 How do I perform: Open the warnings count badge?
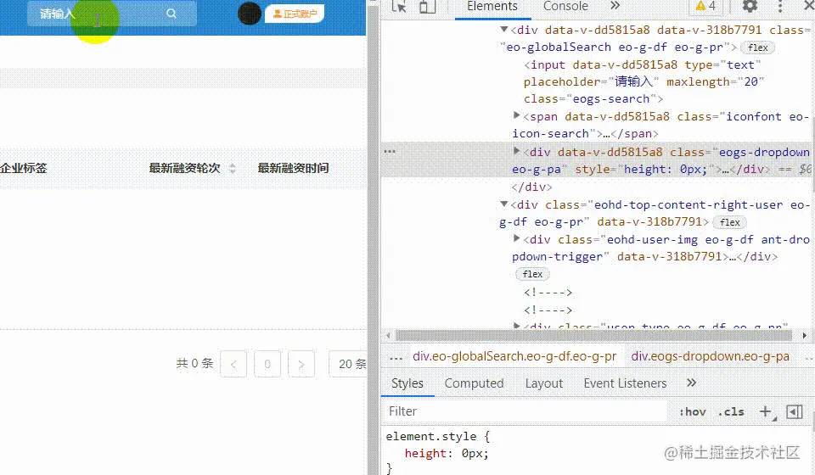pos(705,6)
